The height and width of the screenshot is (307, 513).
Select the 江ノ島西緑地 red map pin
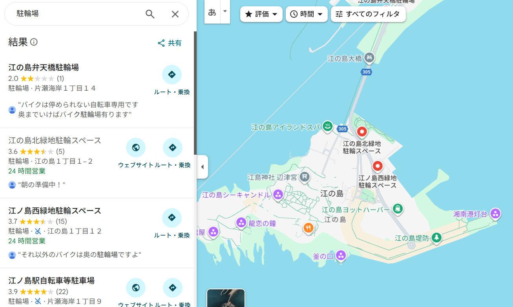pos(378,166)
